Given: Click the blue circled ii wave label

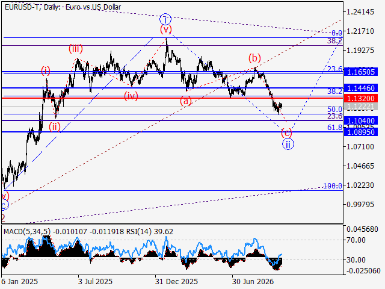Looking at the screenshot, I should pos(288,144).
